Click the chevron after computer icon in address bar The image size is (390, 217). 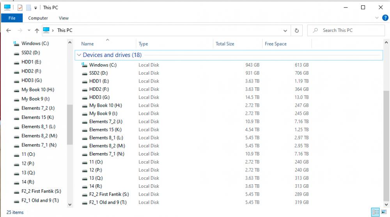(53, 30)
